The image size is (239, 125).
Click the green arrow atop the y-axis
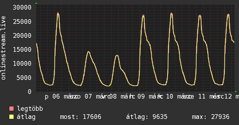pyautogui.click(x=36, y=3)
